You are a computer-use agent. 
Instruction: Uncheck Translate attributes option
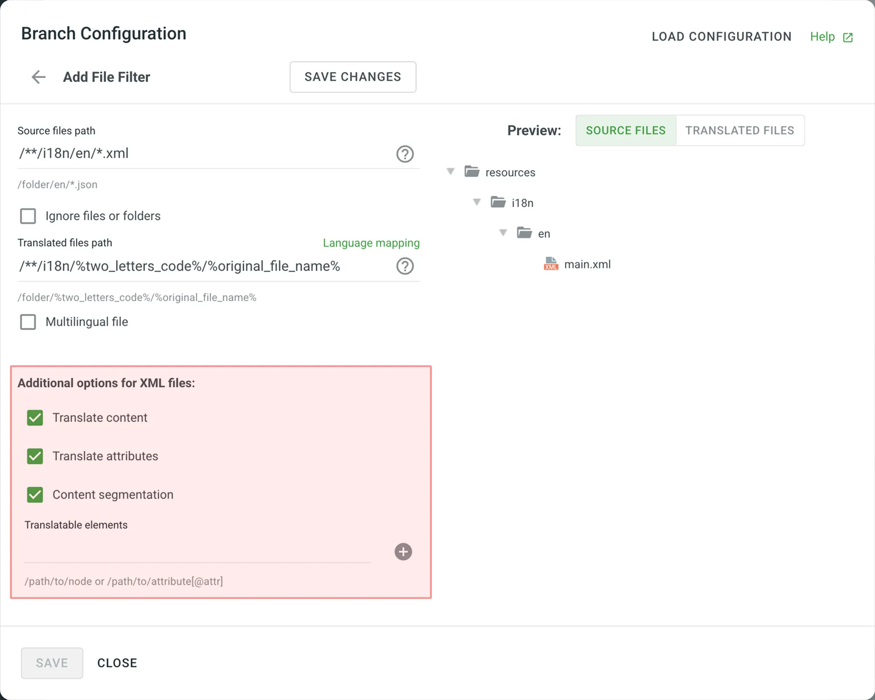35,456
